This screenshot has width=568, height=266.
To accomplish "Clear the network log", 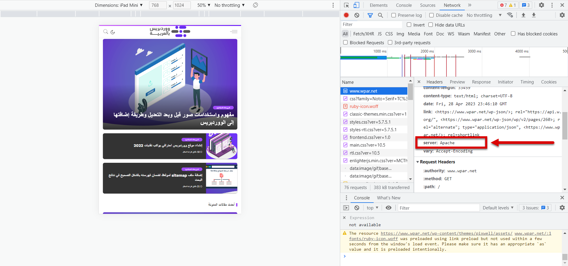I will point(357,15).
